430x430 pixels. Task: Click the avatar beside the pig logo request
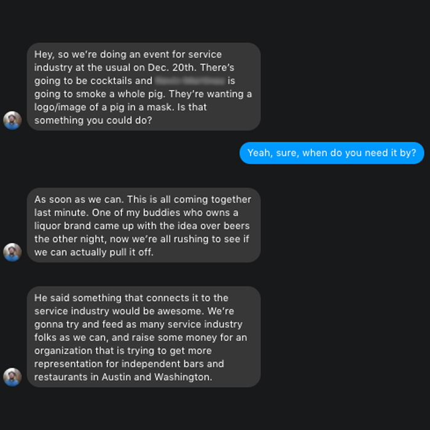point(12,120)
